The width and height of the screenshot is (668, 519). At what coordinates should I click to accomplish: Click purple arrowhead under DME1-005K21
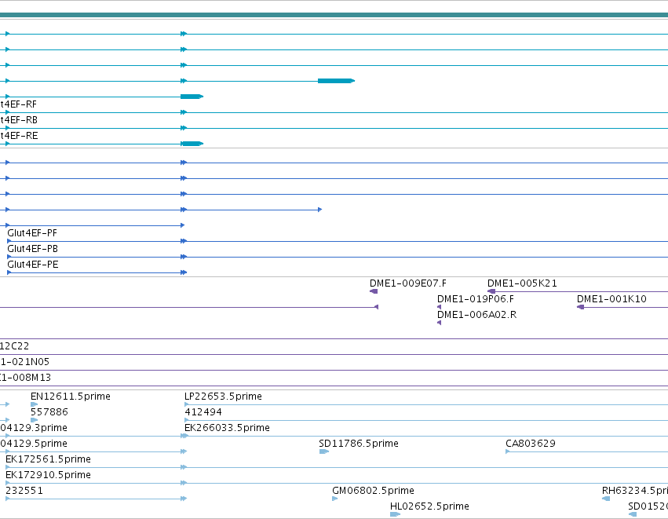[x=491, y=291]
